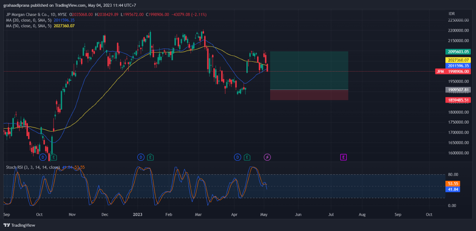Click the 1750000.00 price axis label

458,122
